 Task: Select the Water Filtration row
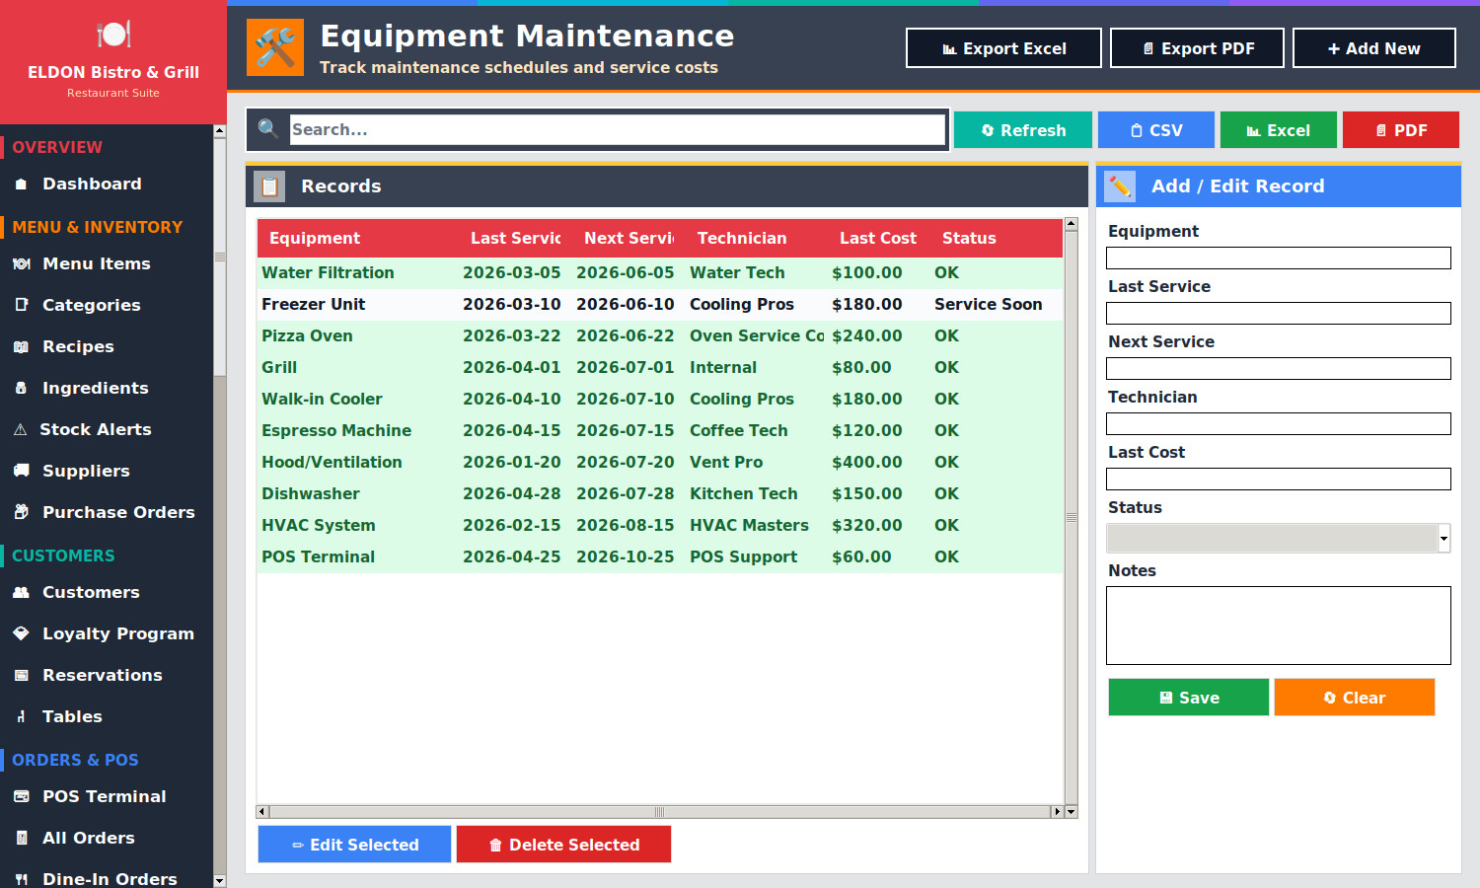[x=660, y=273]
